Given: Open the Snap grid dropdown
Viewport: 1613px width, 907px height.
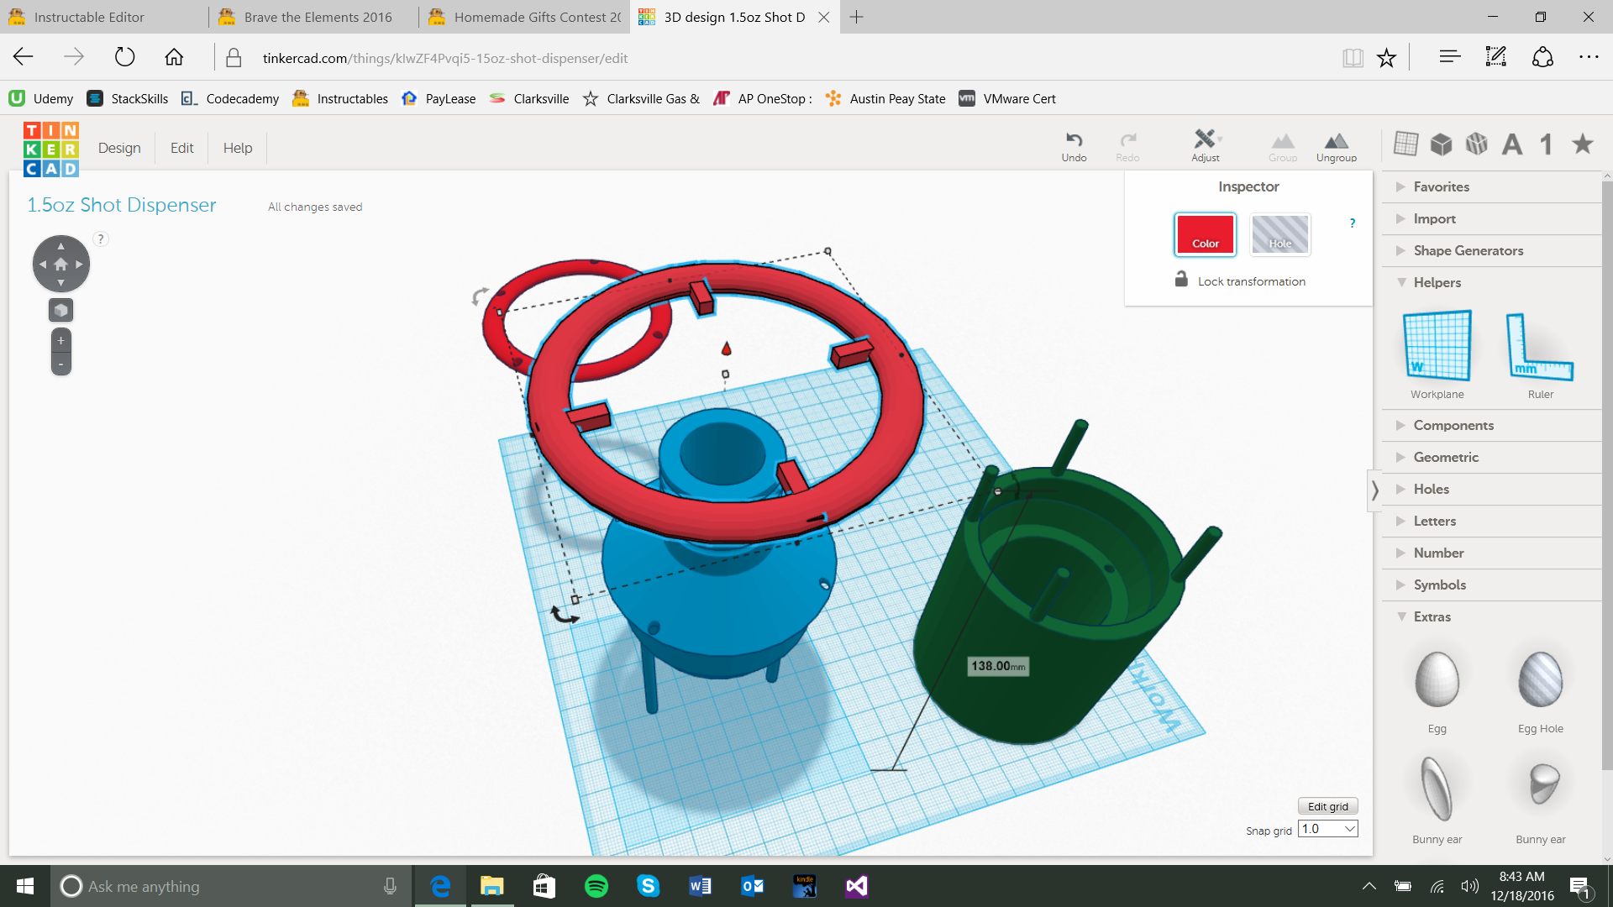Looking at the screenshot, I should pos(1327,829).
